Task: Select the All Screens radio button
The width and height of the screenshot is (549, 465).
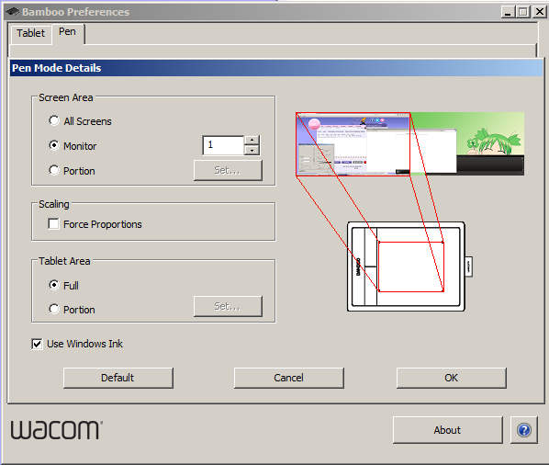Action: pos(54,120)
